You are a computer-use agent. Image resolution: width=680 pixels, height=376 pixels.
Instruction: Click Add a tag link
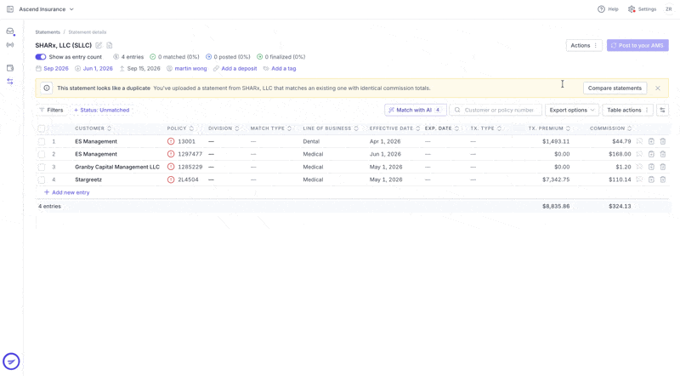[280, 69]
